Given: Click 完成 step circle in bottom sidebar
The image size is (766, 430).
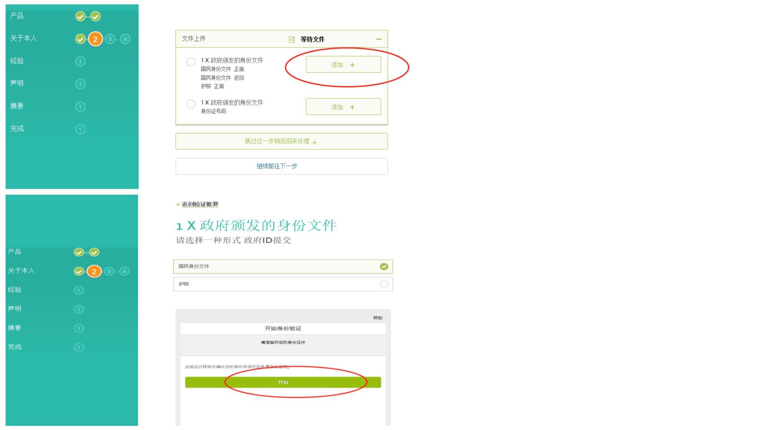Looking at the screenshot, I should coord(79,348).
